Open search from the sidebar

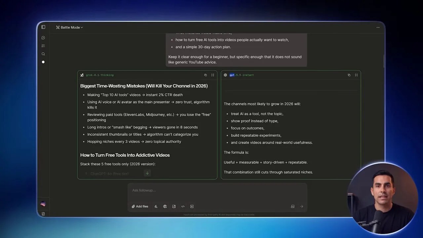[43, 54]
